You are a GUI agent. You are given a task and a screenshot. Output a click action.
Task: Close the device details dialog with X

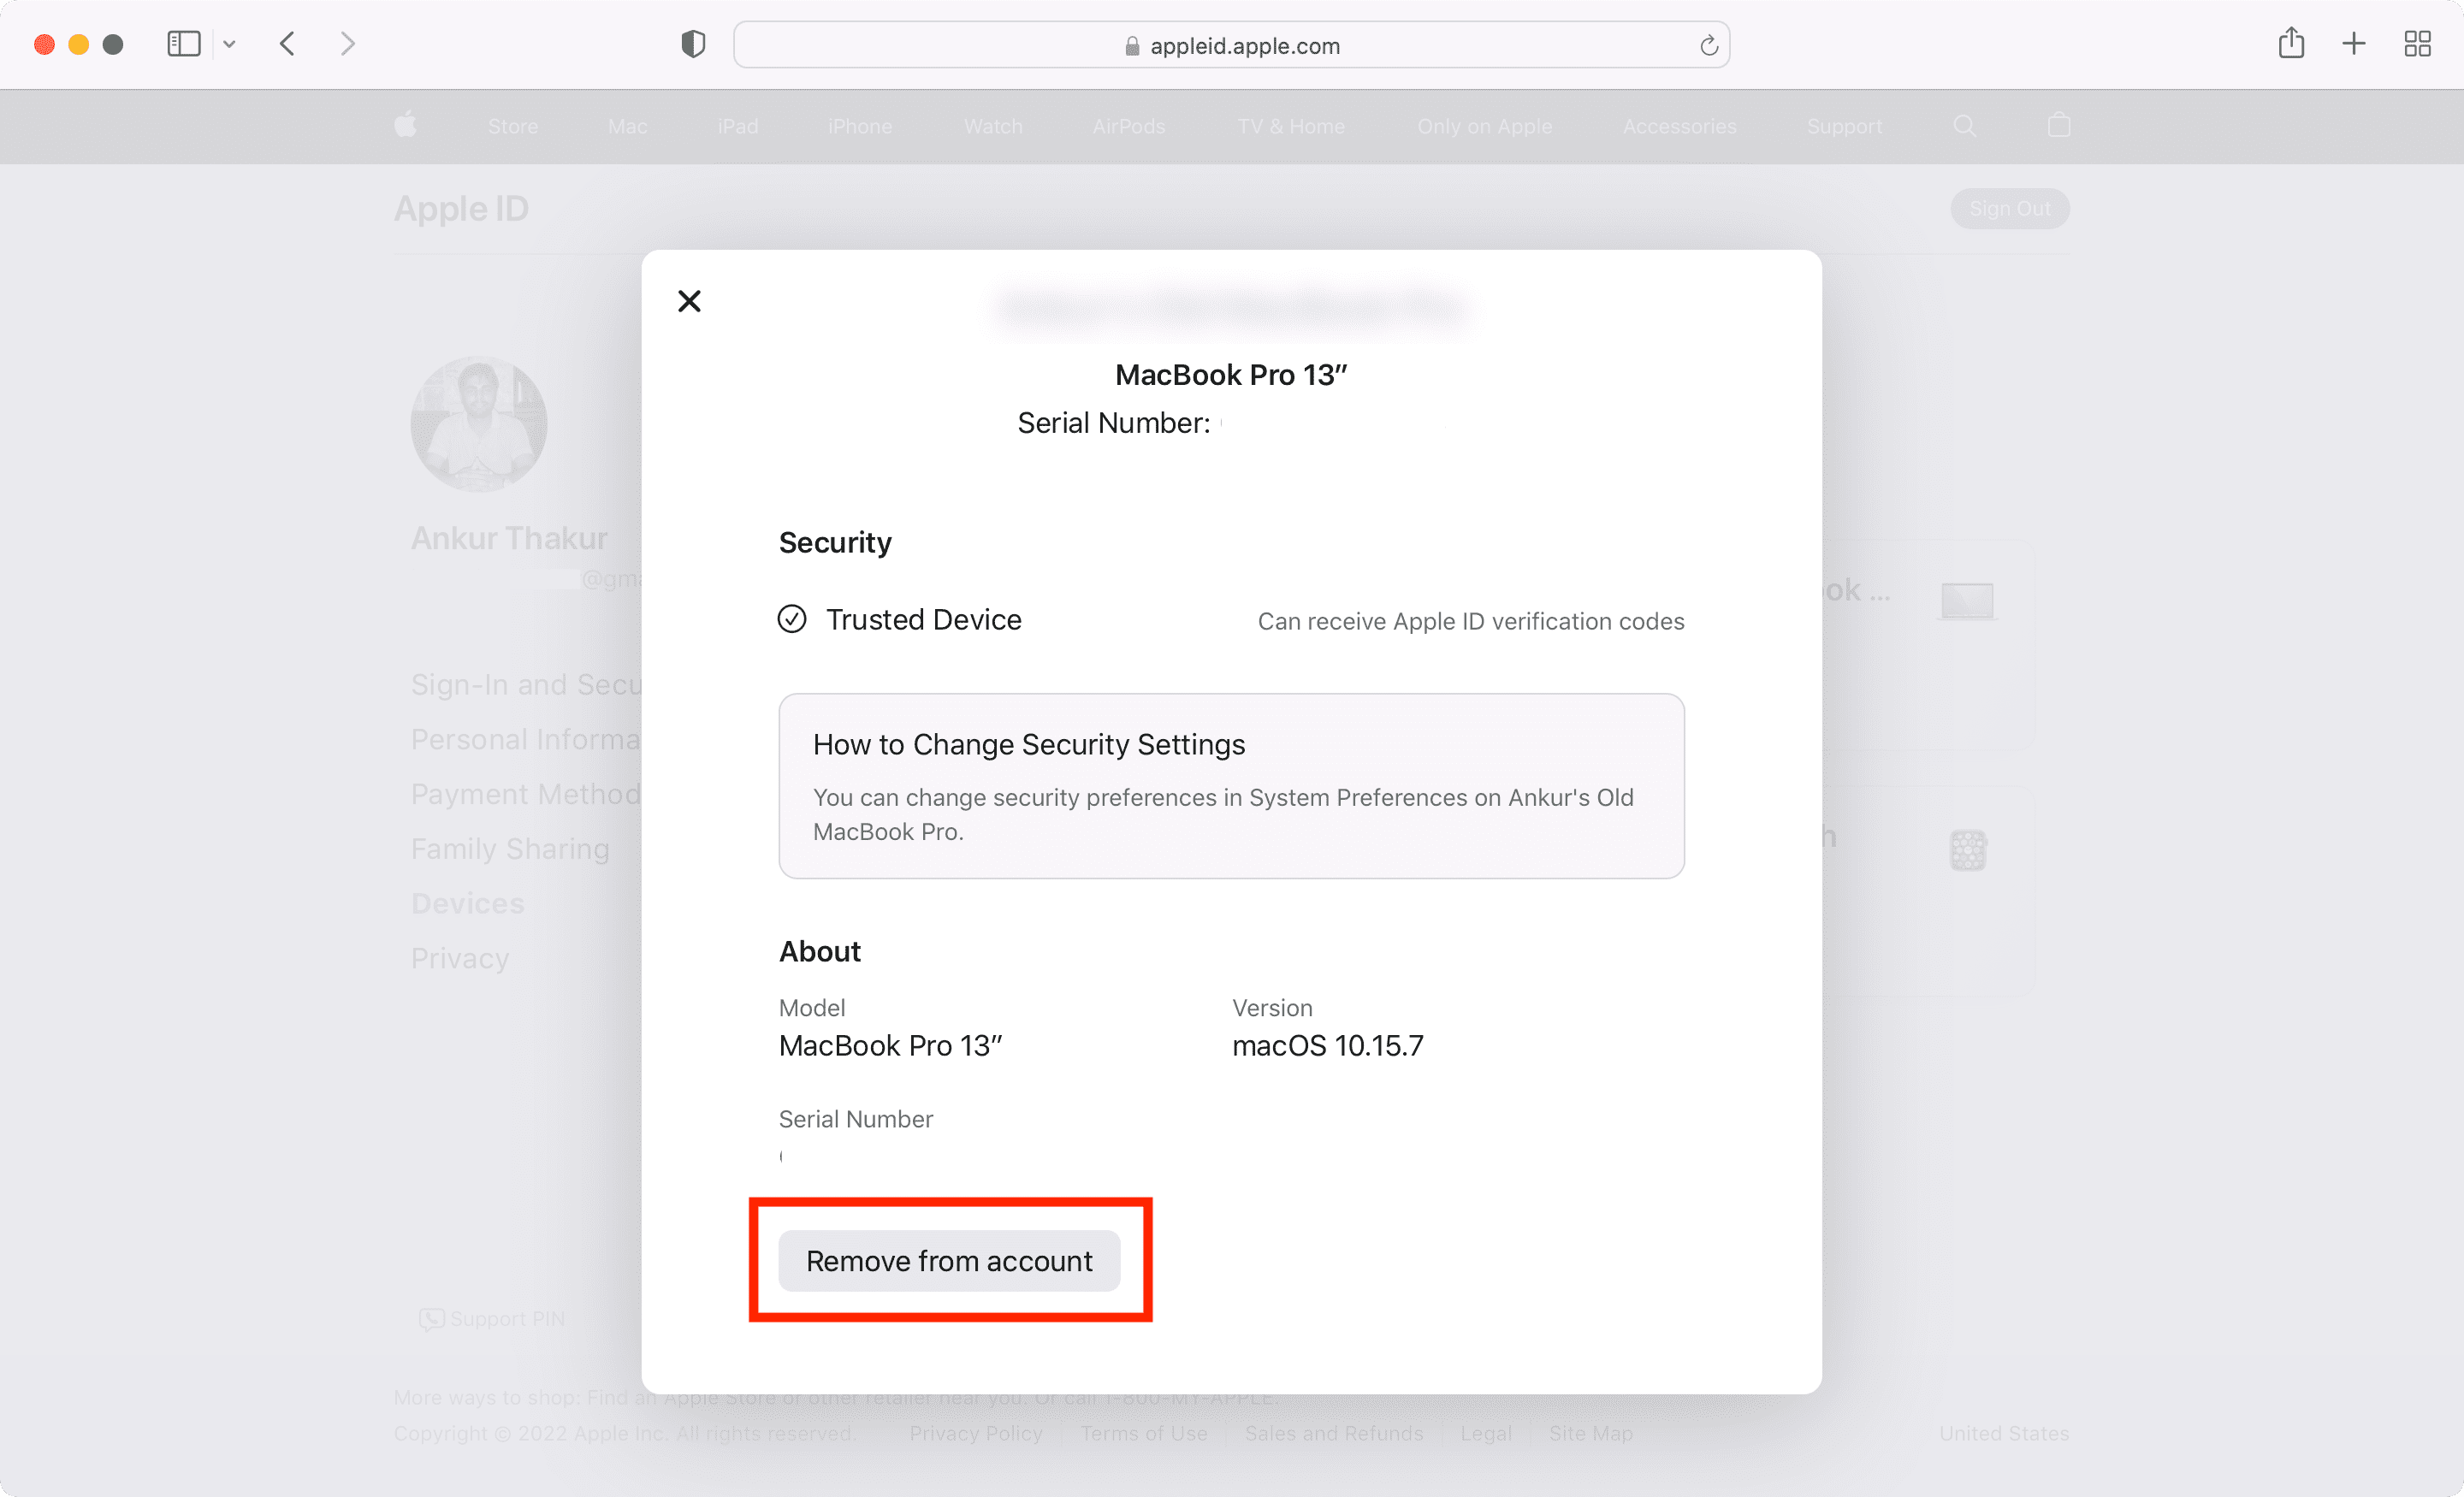(x=689, y=301)
